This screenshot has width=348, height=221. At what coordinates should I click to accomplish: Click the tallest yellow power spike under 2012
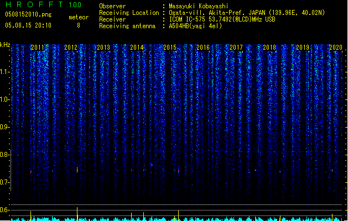77,214
